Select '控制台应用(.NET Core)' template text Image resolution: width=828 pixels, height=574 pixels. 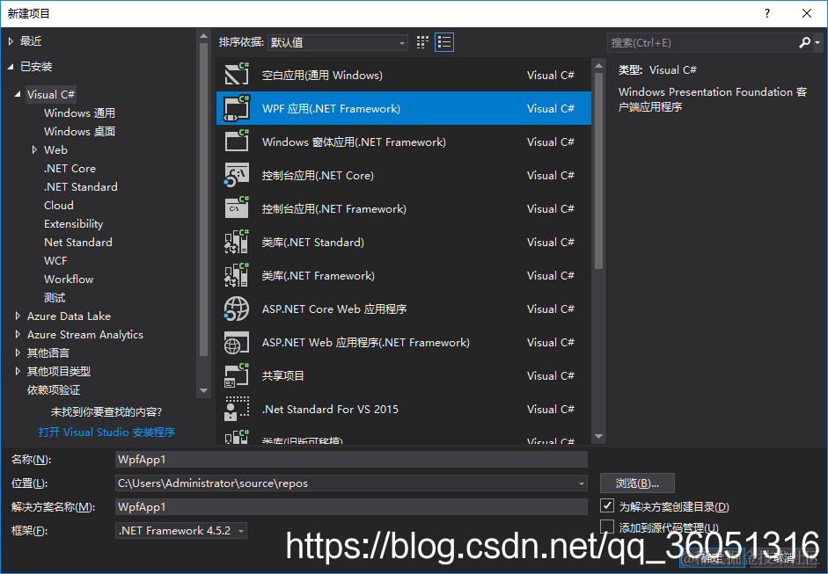(318, 175)
